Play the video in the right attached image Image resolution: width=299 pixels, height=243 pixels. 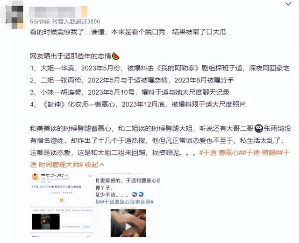pyautogui.click(x=128, y=226)
